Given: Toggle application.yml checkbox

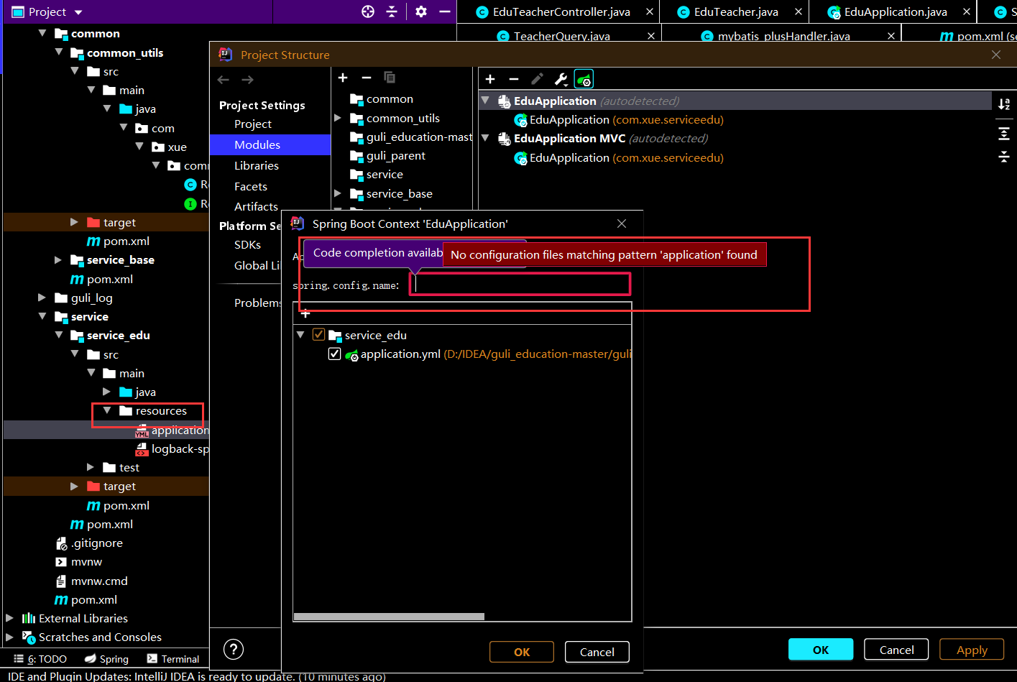Looking at the screenshot, I should 334,354.
